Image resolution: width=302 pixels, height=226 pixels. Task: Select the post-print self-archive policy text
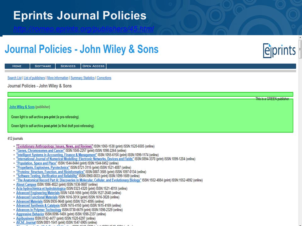[53, 126]
